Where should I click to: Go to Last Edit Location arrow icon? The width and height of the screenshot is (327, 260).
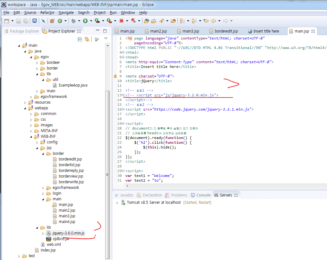(206, 21)
